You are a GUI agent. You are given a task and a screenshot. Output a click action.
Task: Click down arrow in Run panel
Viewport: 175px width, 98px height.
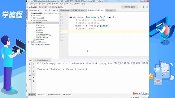[33, 67]
